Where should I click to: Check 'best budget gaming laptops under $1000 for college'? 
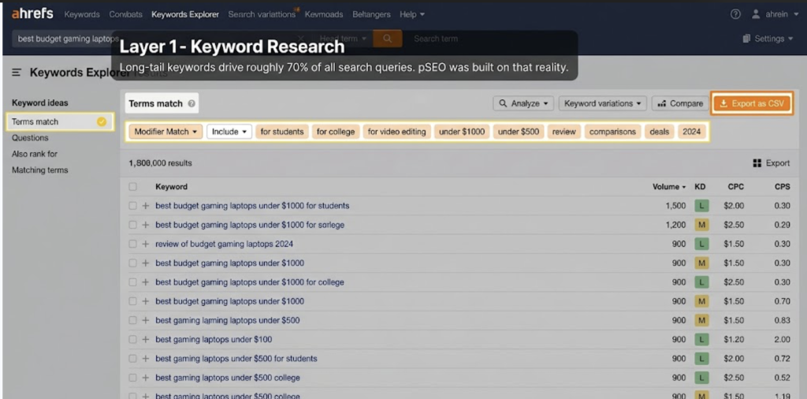coord(132,282)
